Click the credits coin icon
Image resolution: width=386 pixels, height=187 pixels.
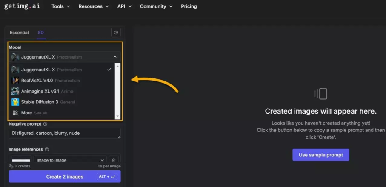11,166
